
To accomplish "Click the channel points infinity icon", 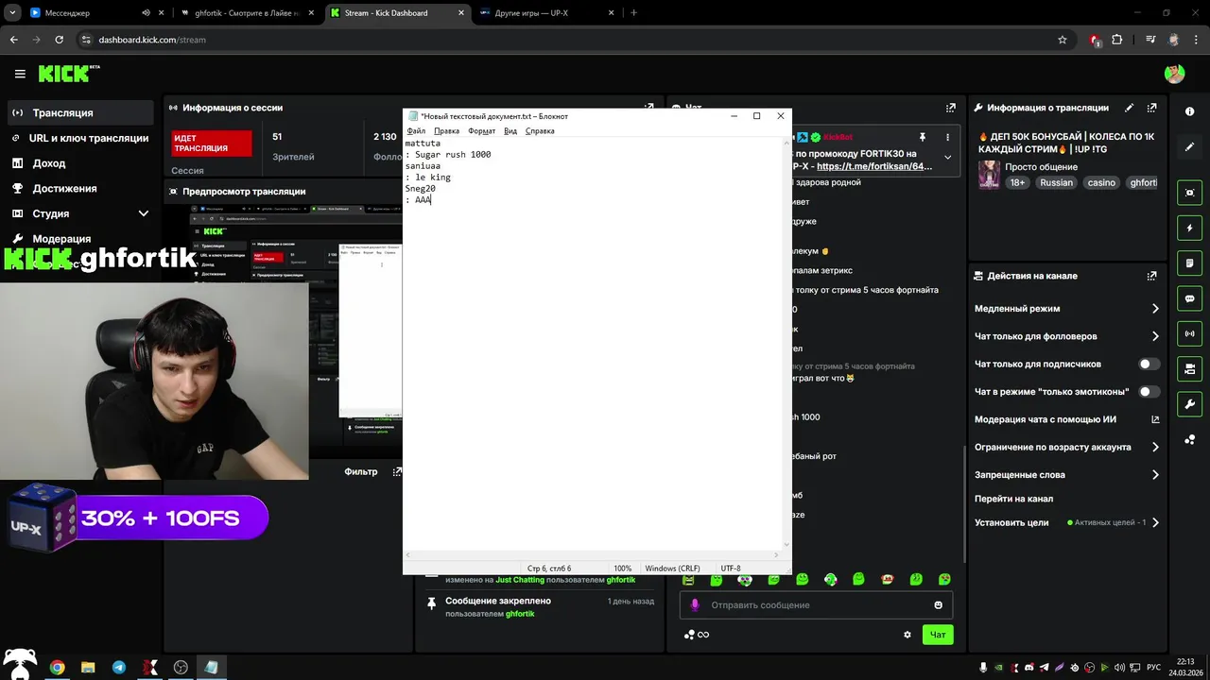I will [698, 635].
